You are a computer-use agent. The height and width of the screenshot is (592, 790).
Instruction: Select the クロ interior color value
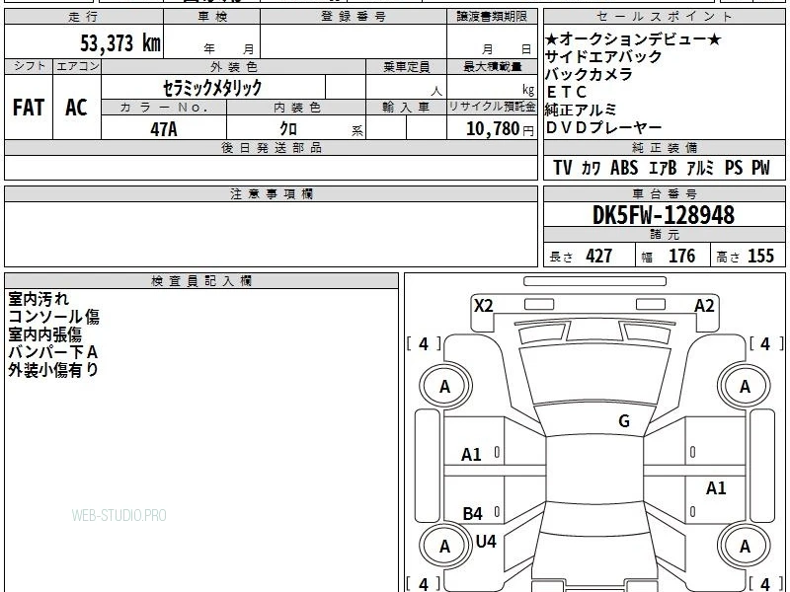pos(288,129)
